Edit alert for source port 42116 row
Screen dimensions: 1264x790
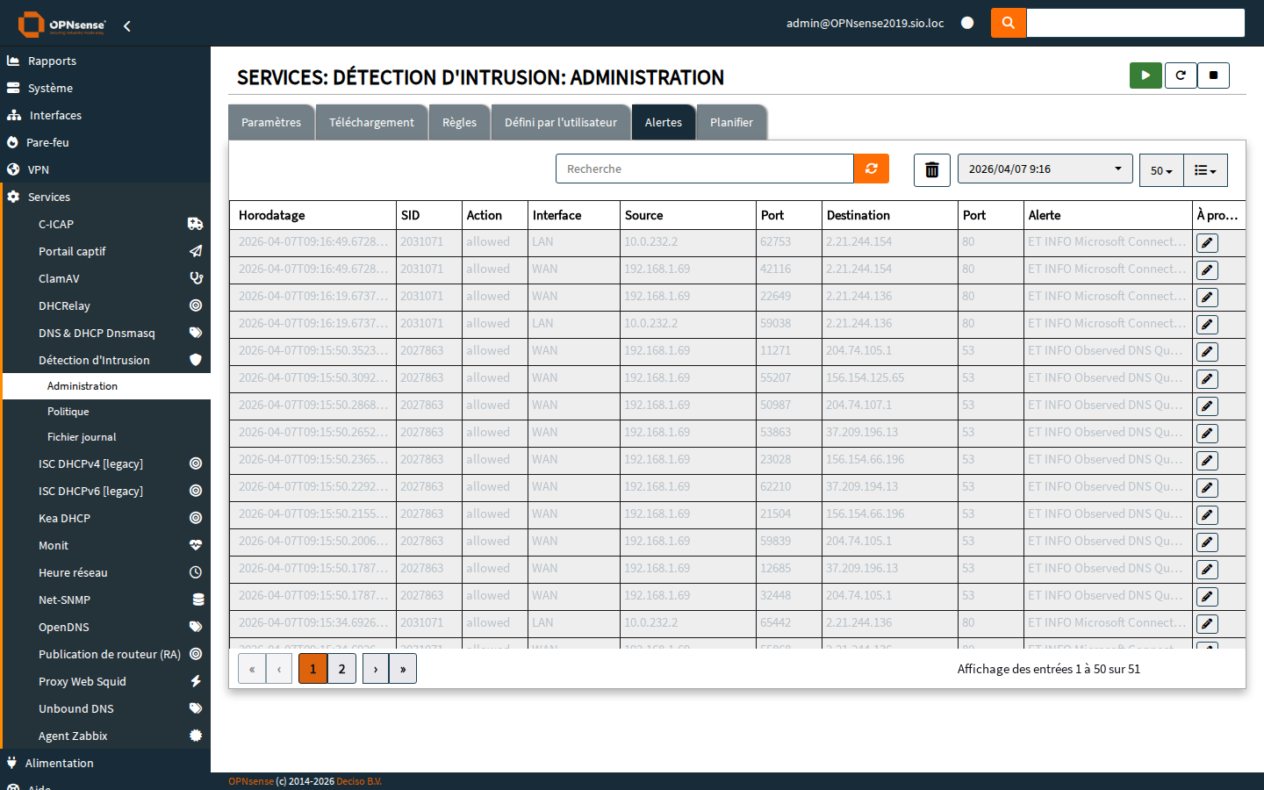[x=1207, y=270]
